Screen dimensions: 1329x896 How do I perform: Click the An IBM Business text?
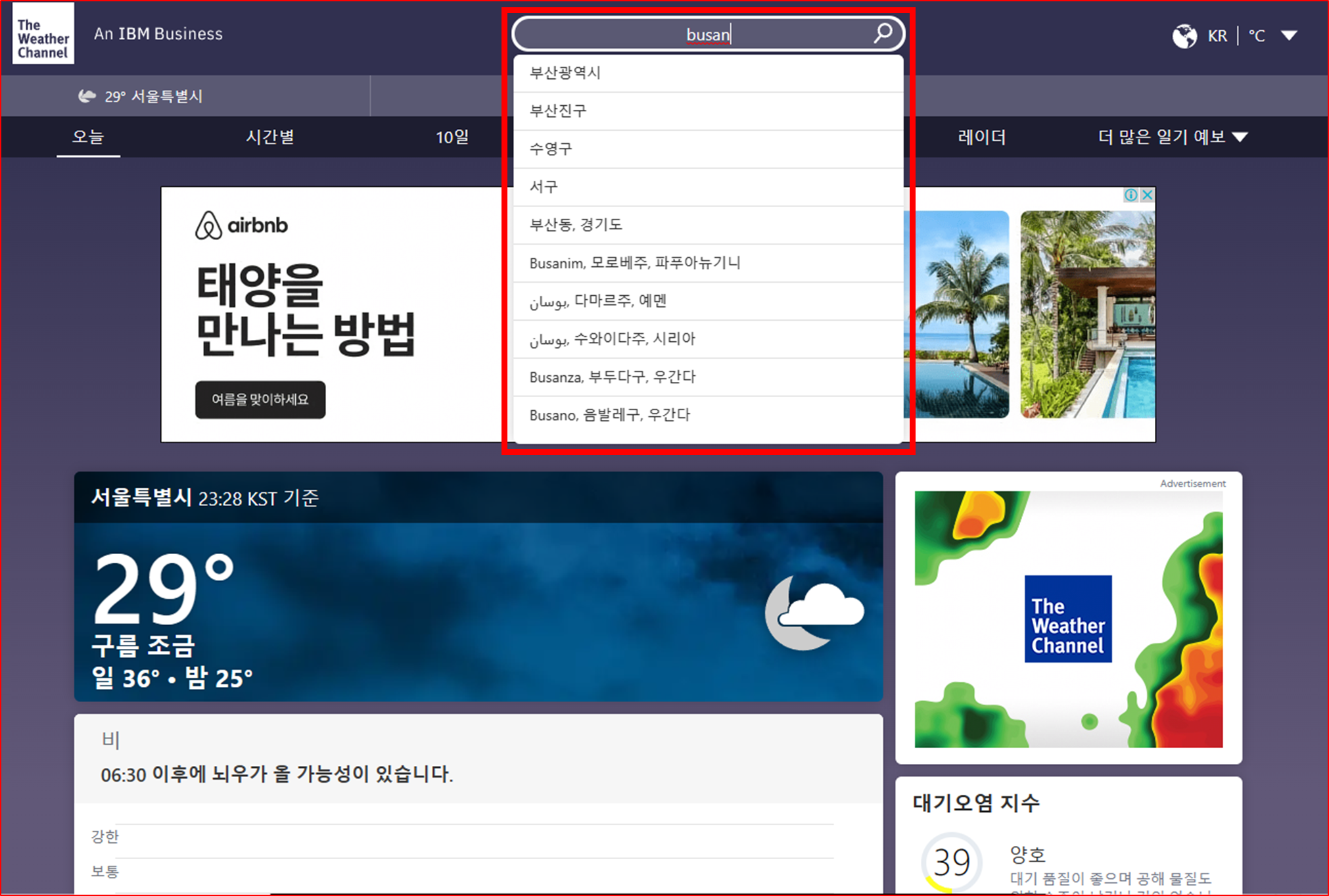[158, 34]
